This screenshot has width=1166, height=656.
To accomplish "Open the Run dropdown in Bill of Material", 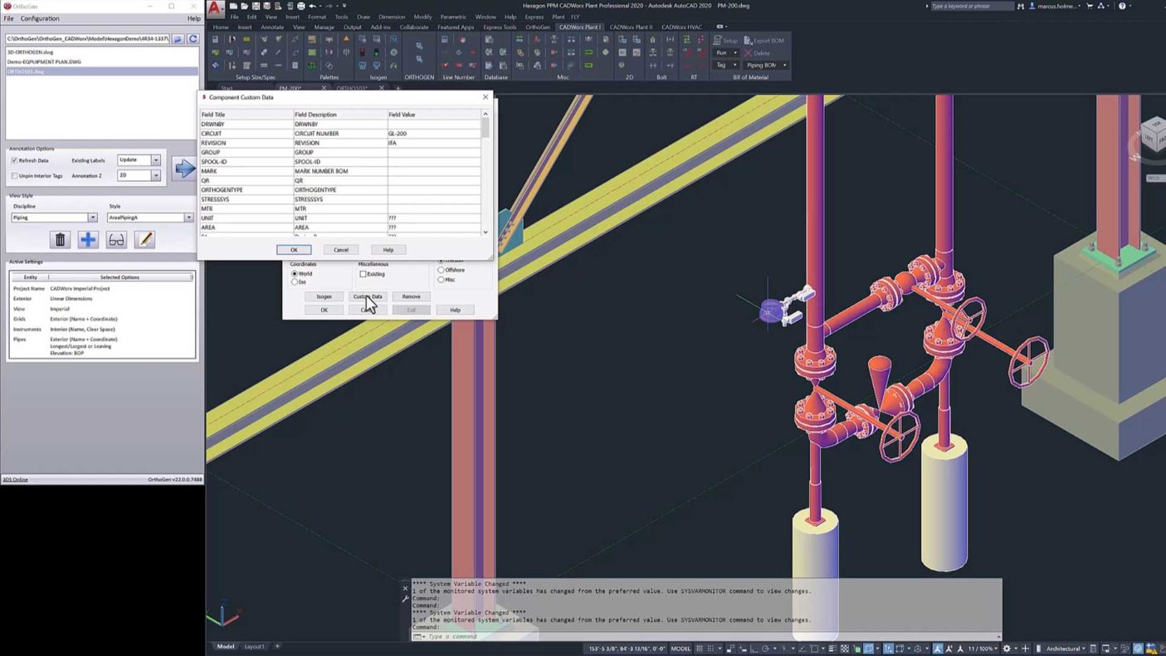I will [726, 52].
